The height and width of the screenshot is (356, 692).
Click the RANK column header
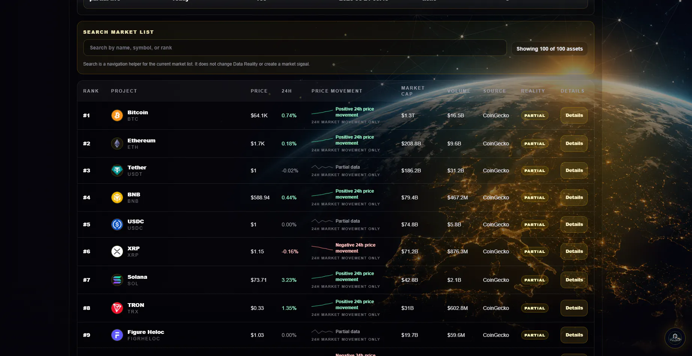(x=91, y=91)
